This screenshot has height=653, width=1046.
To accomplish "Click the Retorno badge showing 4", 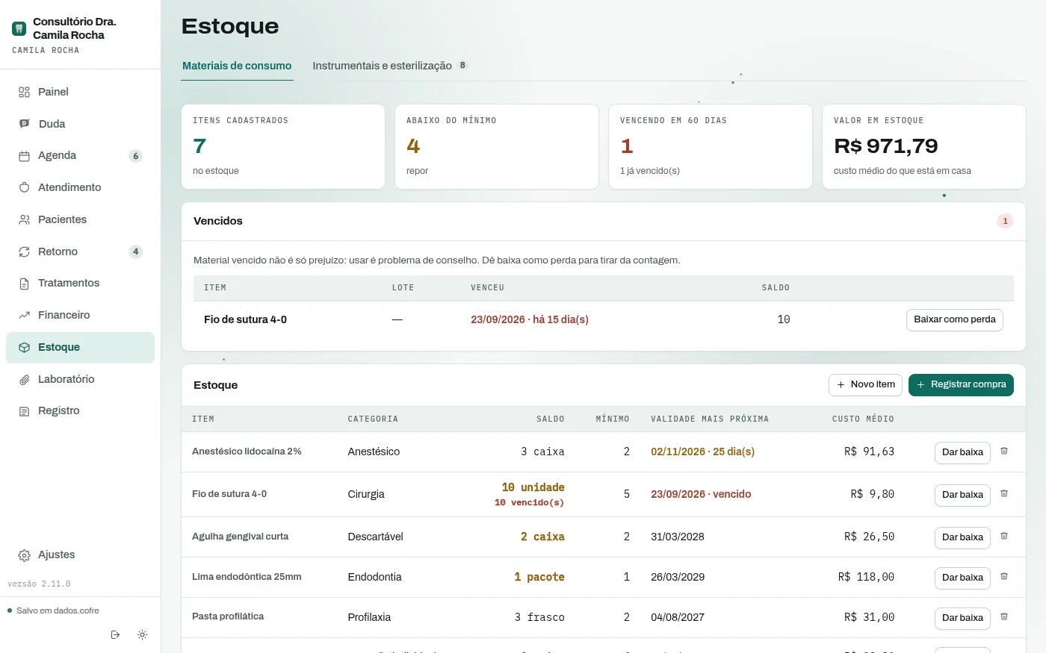I will (135, 251).
